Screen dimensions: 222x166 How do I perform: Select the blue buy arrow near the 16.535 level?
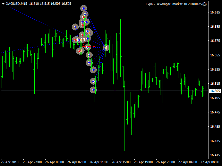93,70
